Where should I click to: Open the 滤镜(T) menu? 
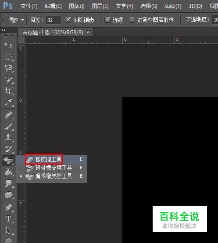tap(173, 6)
